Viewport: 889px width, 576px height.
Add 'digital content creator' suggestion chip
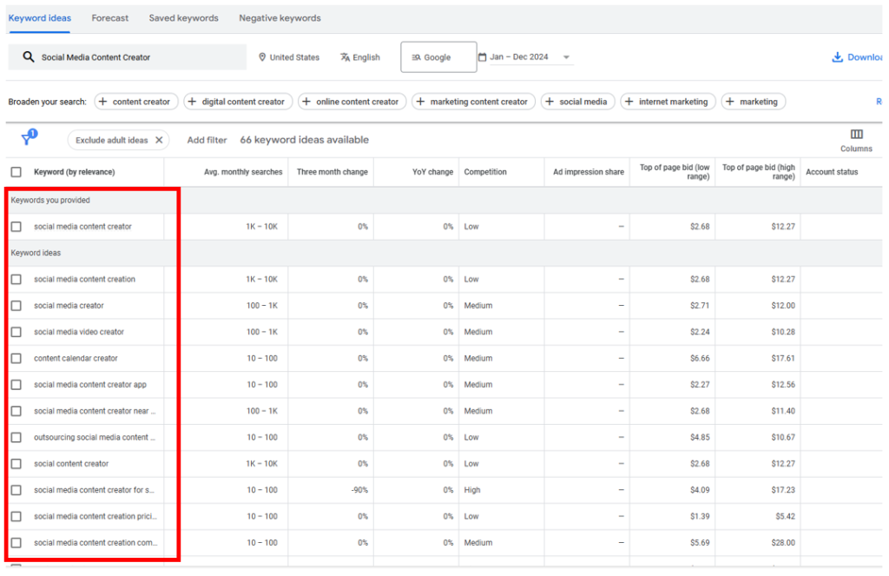click(237, 102)
